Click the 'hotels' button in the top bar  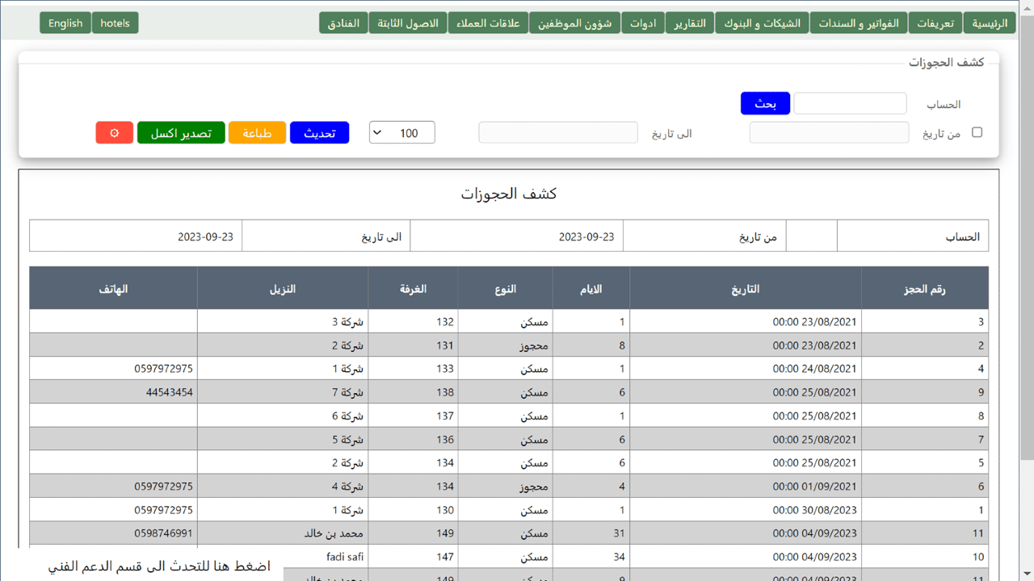tap(115, 23)
